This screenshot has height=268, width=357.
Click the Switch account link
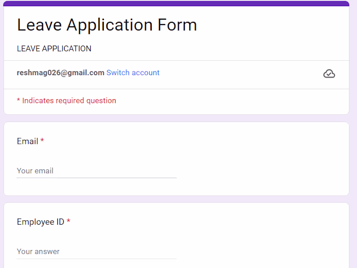(133, 73)
